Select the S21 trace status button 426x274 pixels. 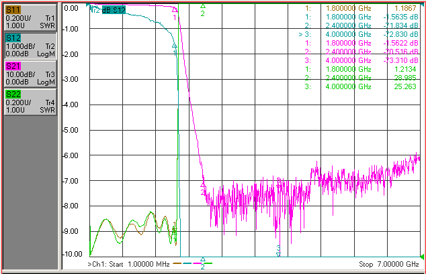(x=30, y=74)
